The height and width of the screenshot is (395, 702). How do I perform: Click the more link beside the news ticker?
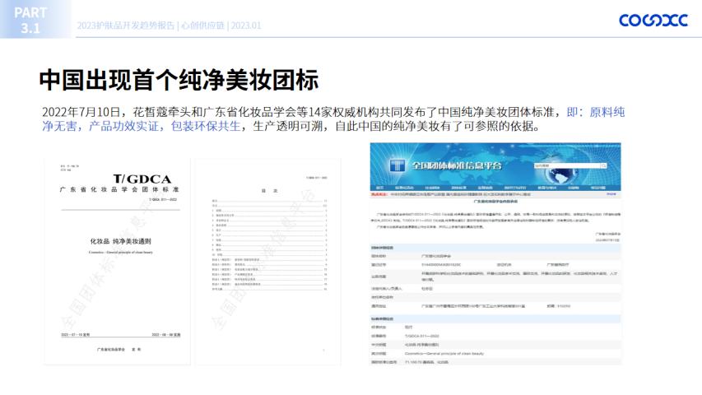(x=611, y=195)
